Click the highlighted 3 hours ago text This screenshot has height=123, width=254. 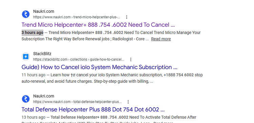tap(33, 33)
